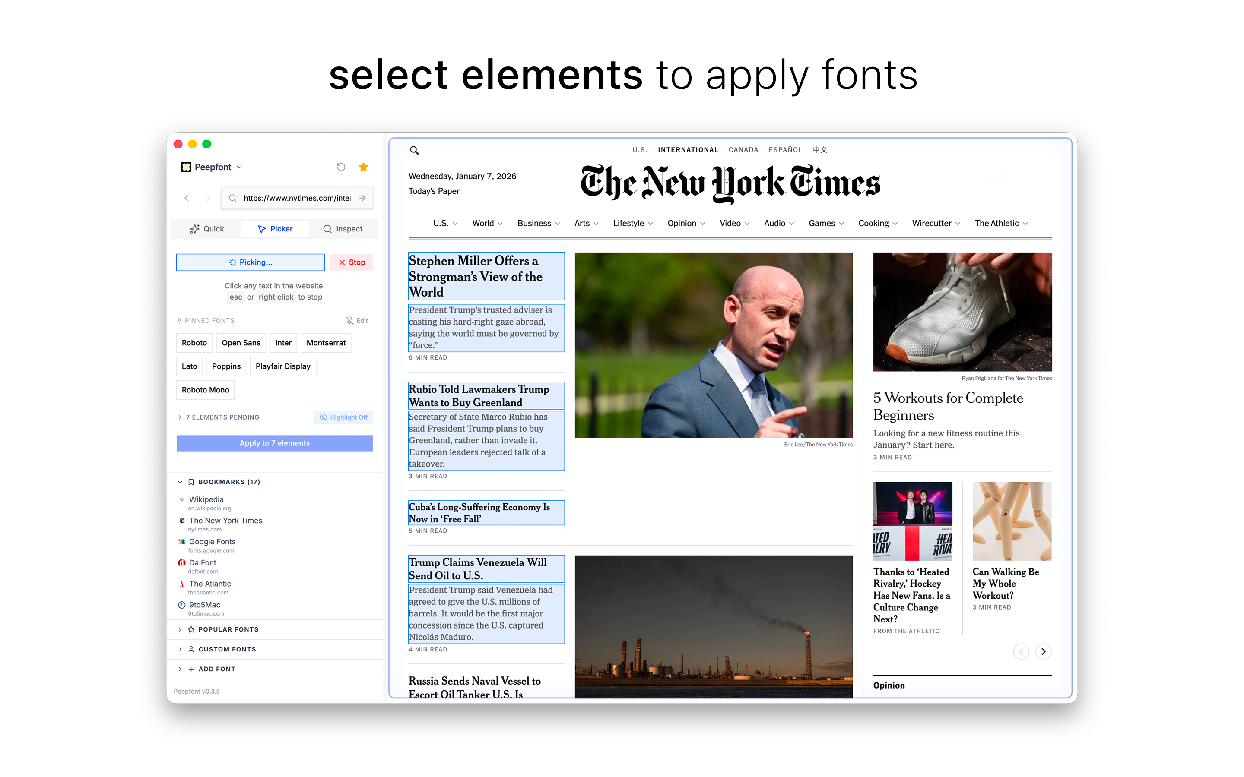Switch to the Picker tab
Viewport: 1244px width, 777px height.
275,229
